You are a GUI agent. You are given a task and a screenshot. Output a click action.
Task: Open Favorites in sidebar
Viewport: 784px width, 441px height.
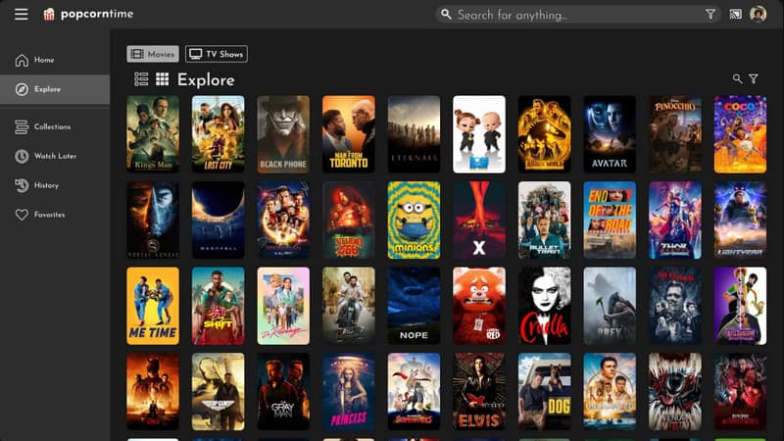click(55, 215)
